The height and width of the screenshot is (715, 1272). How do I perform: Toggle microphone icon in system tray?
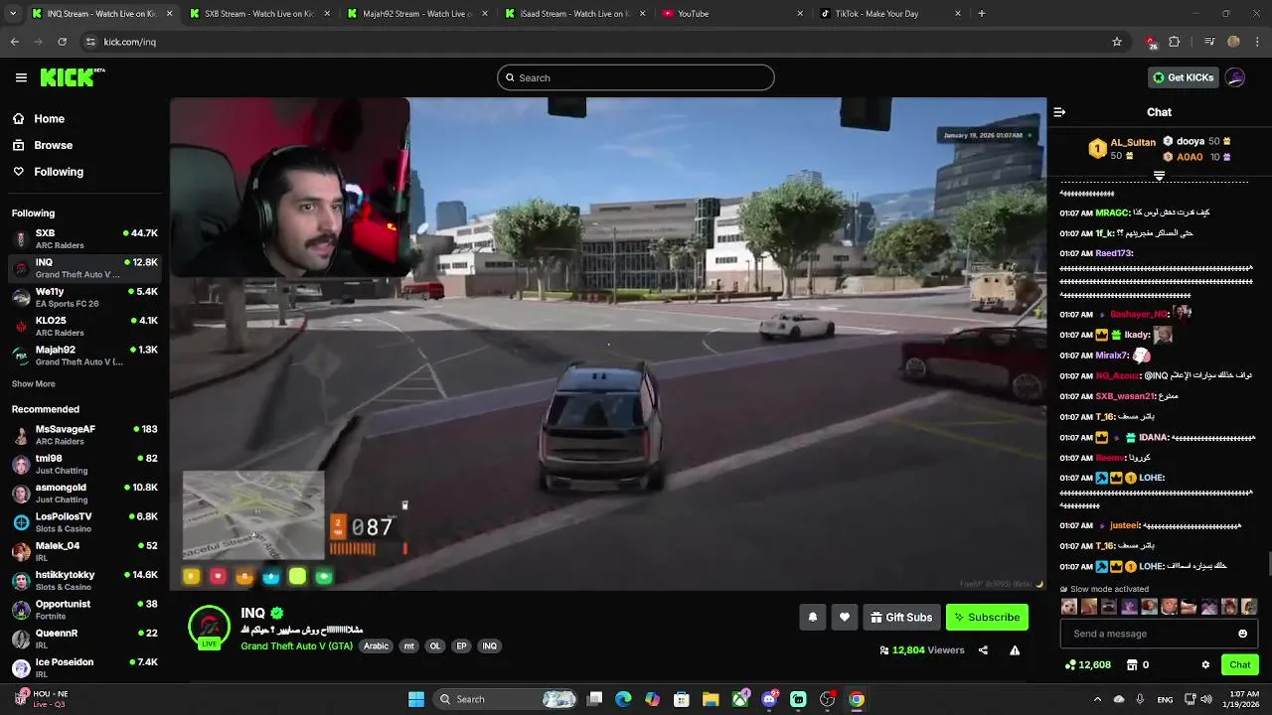point(1140,699)
